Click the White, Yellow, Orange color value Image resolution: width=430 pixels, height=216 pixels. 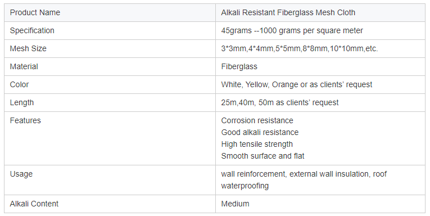tap(296, 84)
